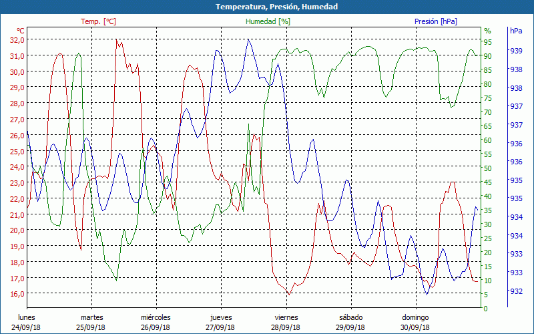Click the green '60' humidity axis value
The height and width of the screenshot is (334, 534).
click(x=488, y=140)
